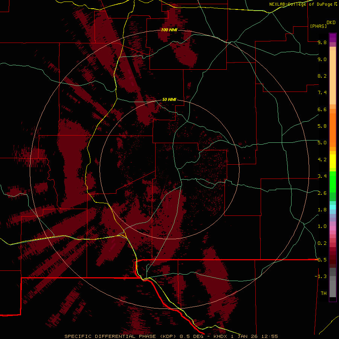Viewport: 339px width, 339px height.
Task: Click the '12:55' time stamp in the caption
Action: pyautogui.click(x=269, y=336)
